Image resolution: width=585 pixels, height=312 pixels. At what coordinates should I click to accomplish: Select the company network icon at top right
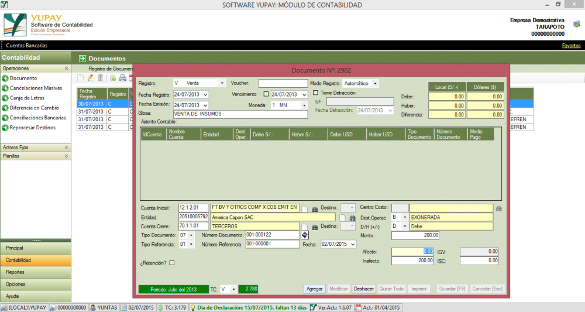coord(576,25)
